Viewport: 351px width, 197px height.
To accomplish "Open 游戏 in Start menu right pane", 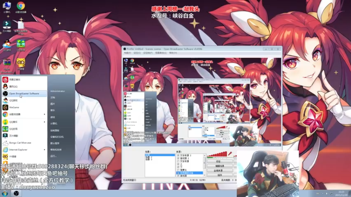I will 53,117.
